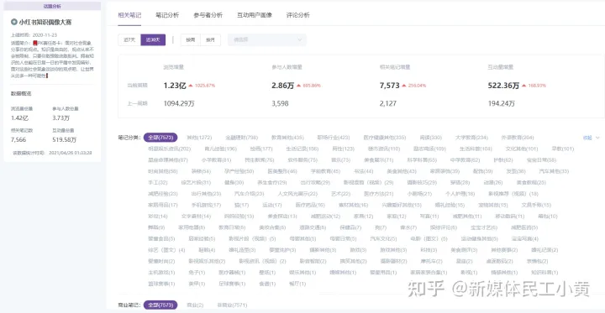Image resolution: width=605 pixels, height=313 pixels.
Task: Switch grouping to 按月
Action: pyautogui.click(x=211, y=40)
